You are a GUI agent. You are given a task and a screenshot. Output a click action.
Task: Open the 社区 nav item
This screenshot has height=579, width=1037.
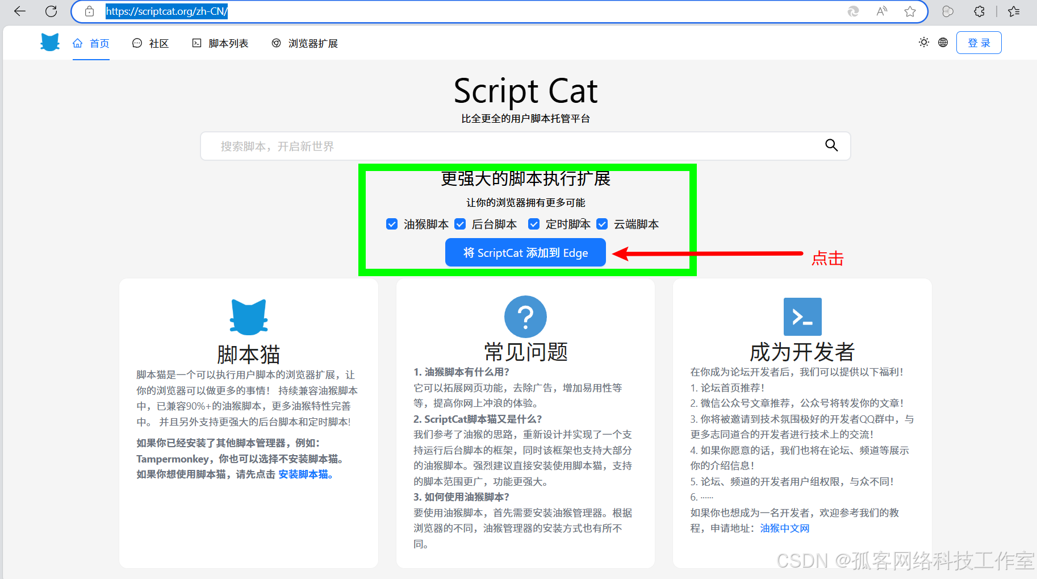pos(150,43)
